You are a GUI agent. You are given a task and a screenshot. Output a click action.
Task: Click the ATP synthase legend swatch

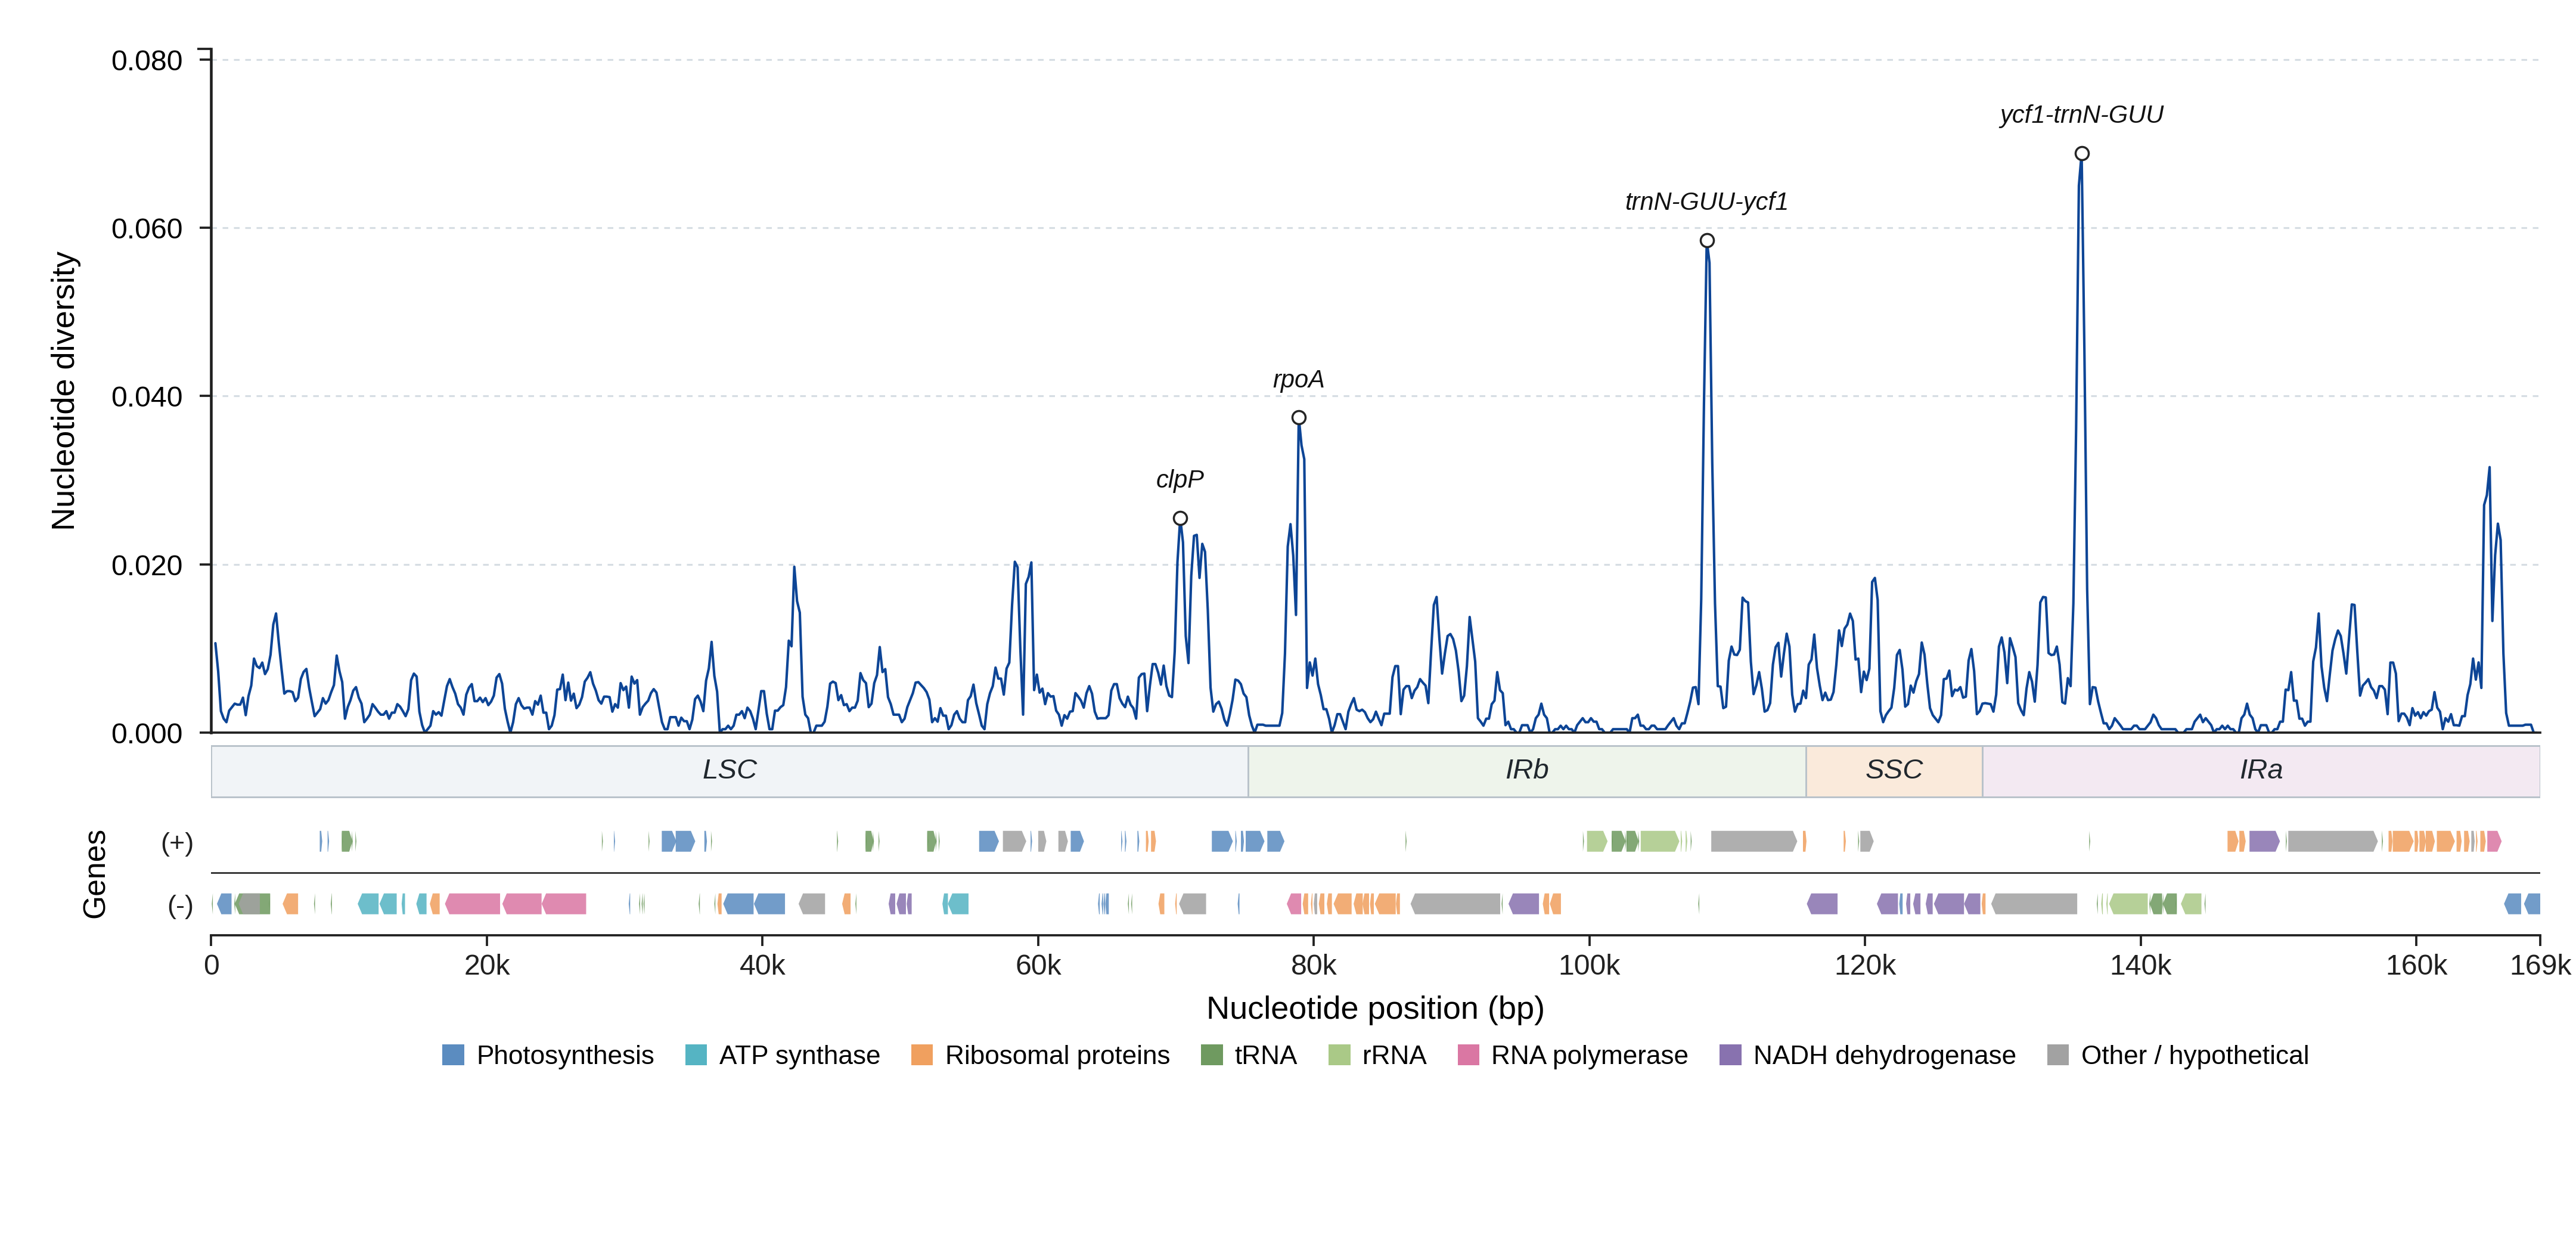(696, 1055)
